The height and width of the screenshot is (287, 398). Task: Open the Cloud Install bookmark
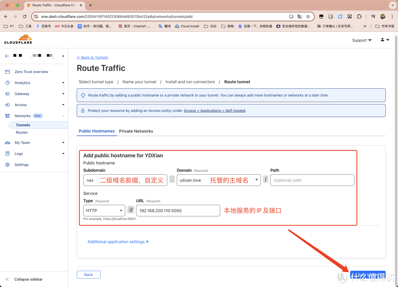(x=187, y=26)
